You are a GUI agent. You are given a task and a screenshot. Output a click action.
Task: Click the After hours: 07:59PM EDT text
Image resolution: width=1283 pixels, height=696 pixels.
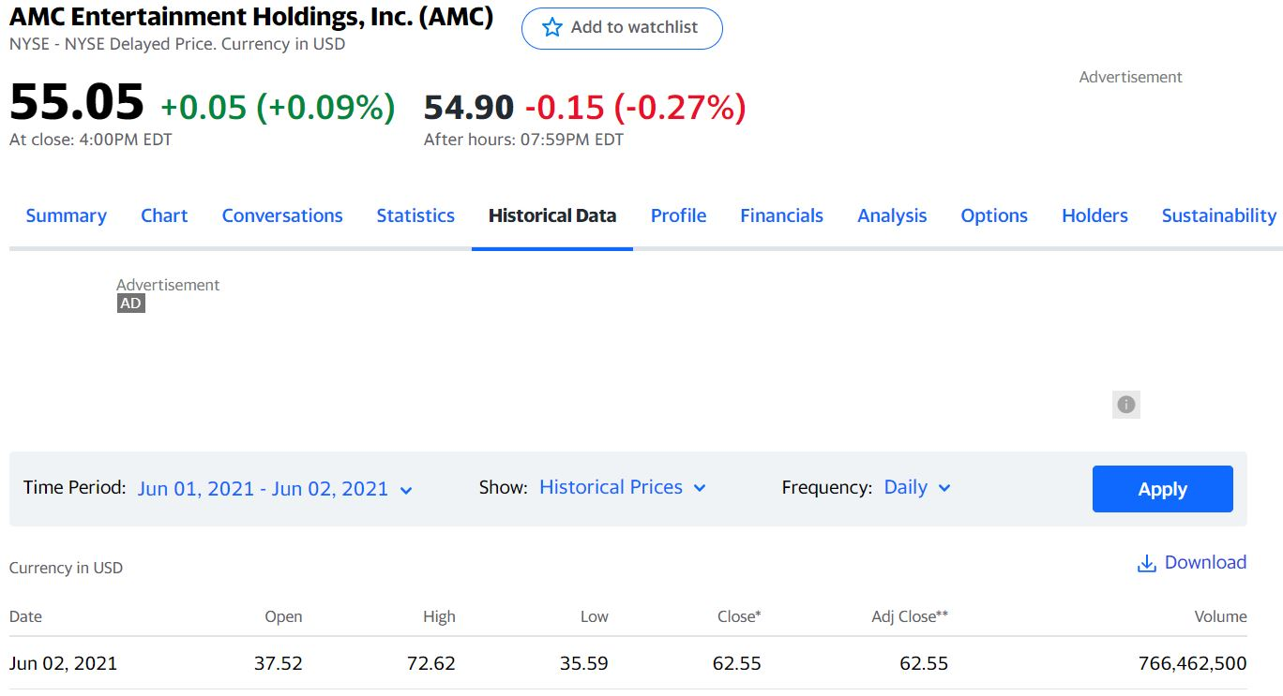(x=523, y=140)
